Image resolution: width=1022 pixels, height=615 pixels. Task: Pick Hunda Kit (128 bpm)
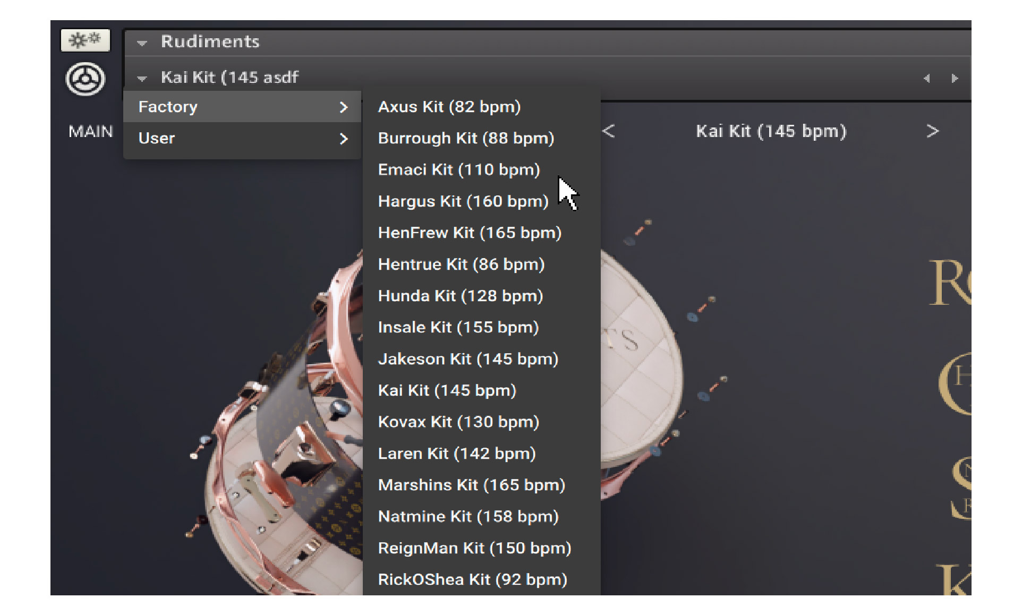[x=460, y=296]
